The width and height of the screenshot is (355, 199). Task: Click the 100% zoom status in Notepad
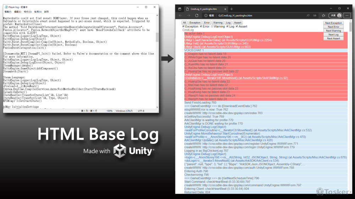[109, 111]
